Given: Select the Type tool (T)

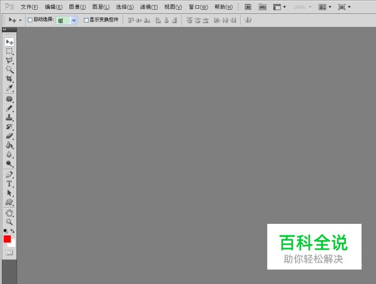Looking at the screenshot, I should [9, 183].
